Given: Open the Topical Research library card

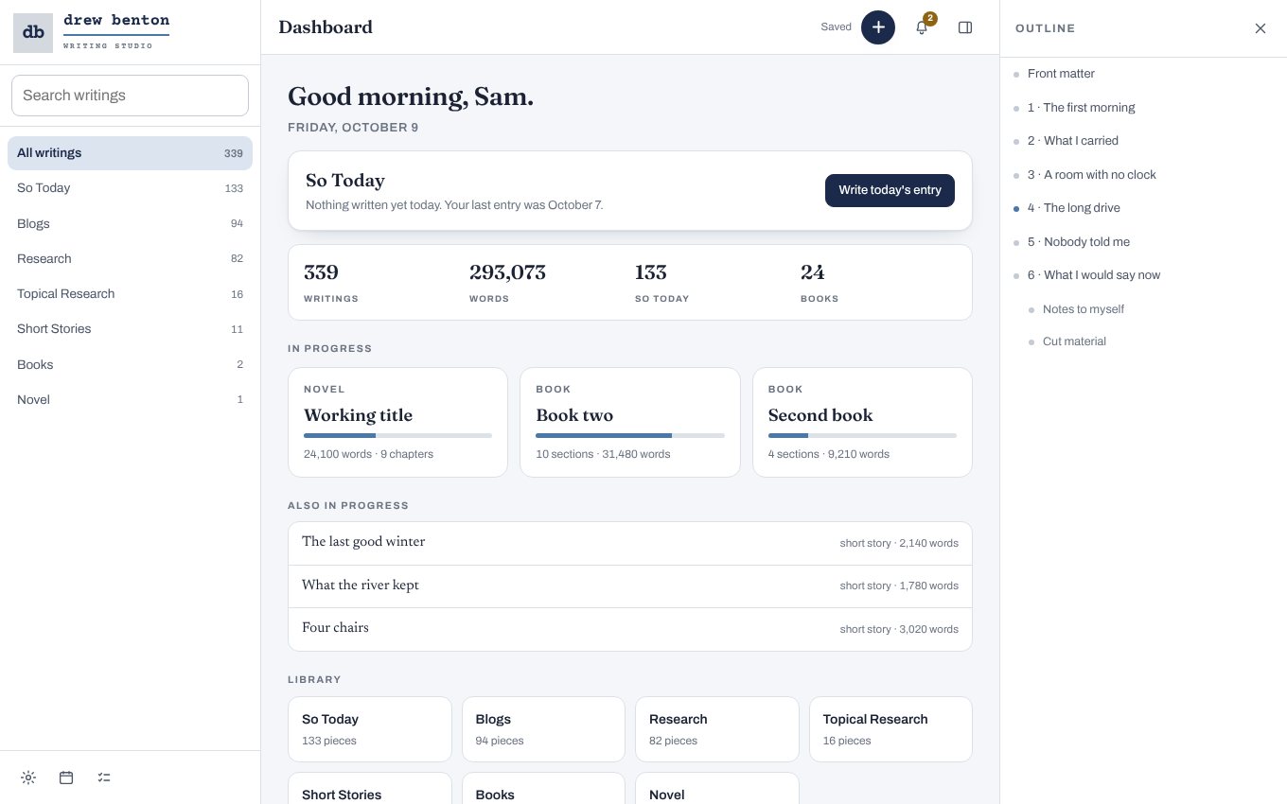Looking at the screenshot, I should click(x=890, y=729).
